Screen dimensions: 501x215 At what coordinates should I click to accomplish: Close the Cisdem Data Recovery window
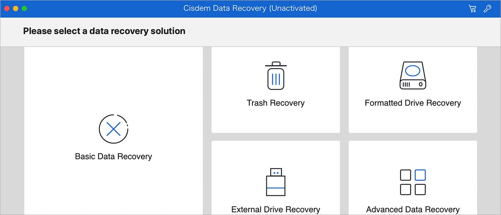pyautogui.click(x=7, y=8)
